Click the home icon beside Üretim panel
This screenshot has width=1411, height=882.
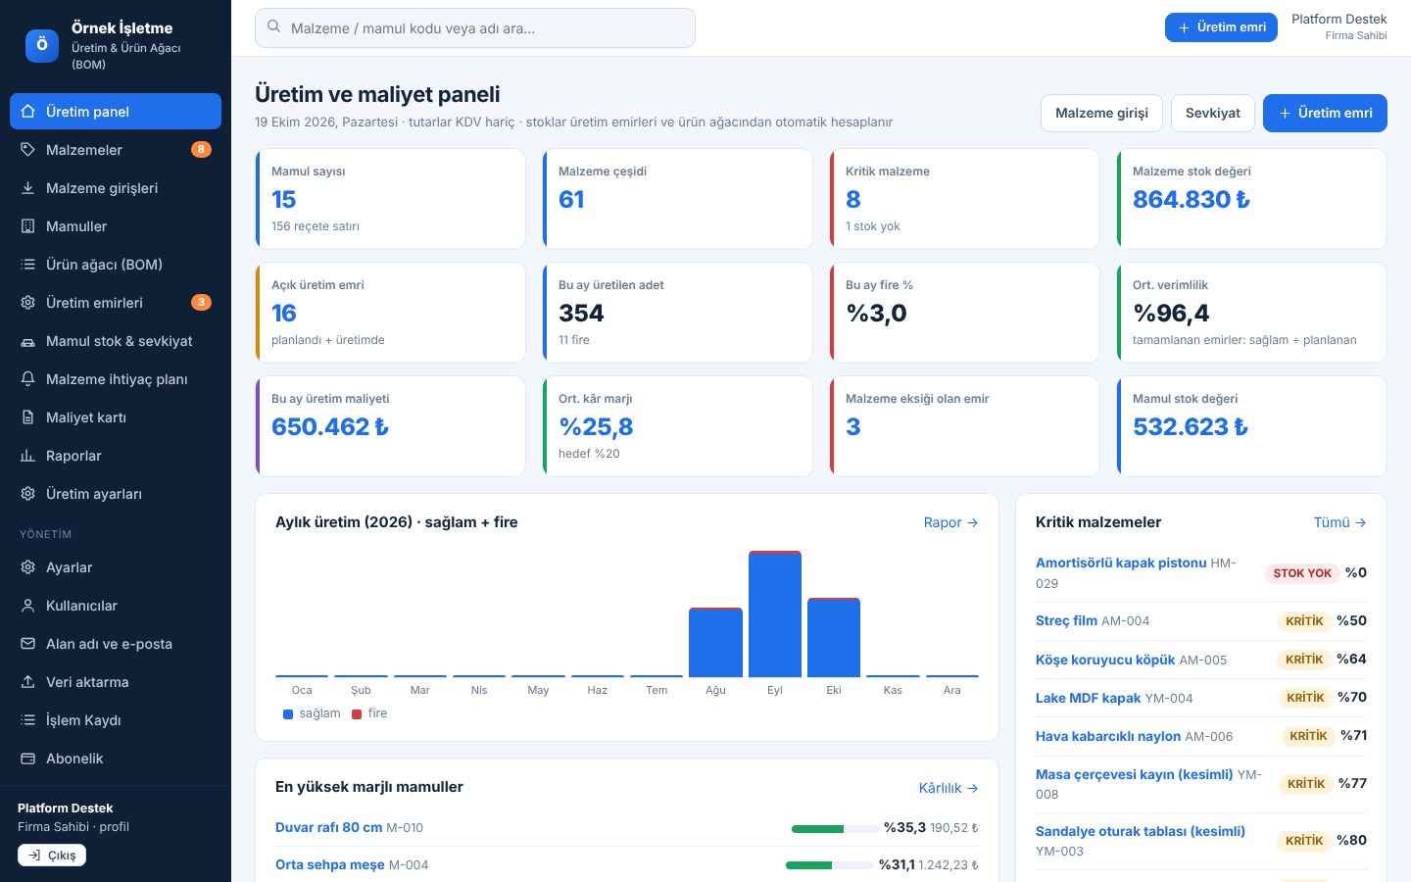pos(28,111)
